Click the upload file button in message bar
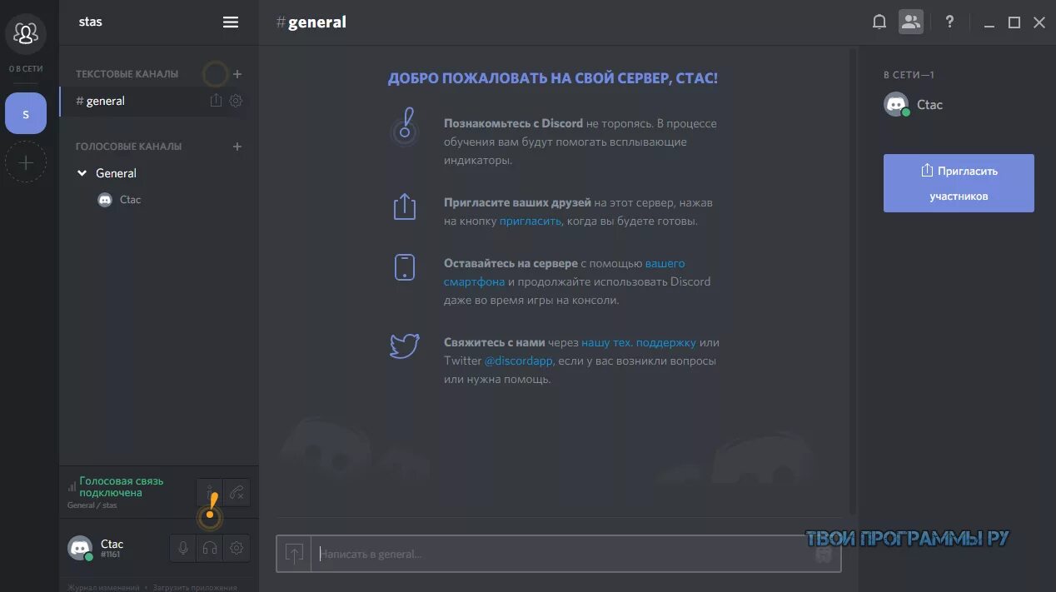Viewport: 1056px width, 592px height. pyautogui.click(x=294, y=554)
